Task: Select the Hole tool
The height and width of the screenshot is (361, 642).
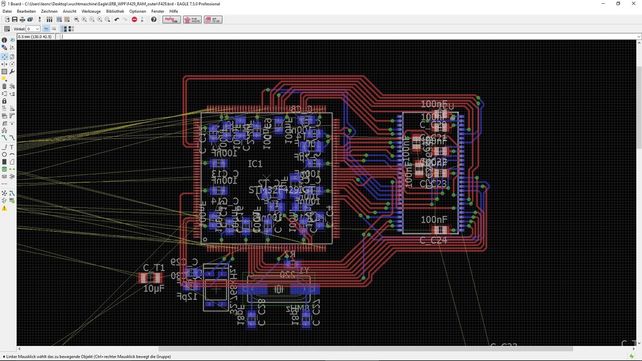Action: tap(4, 176)
